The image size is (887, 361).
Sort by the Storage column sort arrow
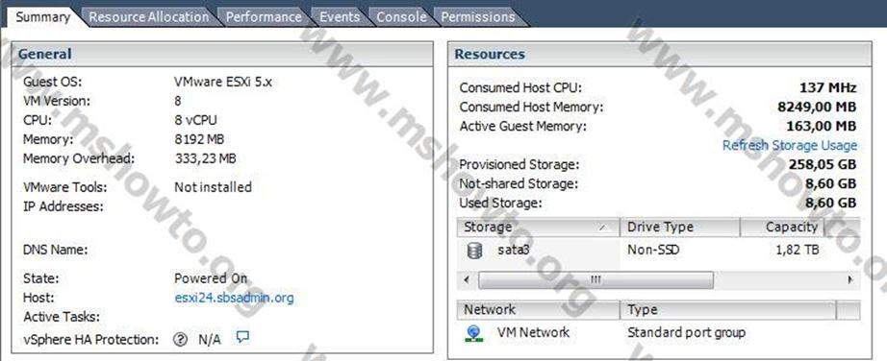pyautogui.click(x=603, y=228)
